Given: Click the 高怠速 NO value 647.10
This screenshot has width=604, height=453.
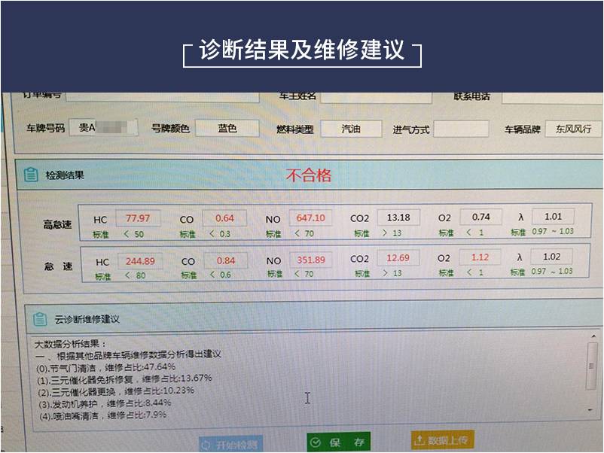Looking at the screenshot, I should [310, 218].
